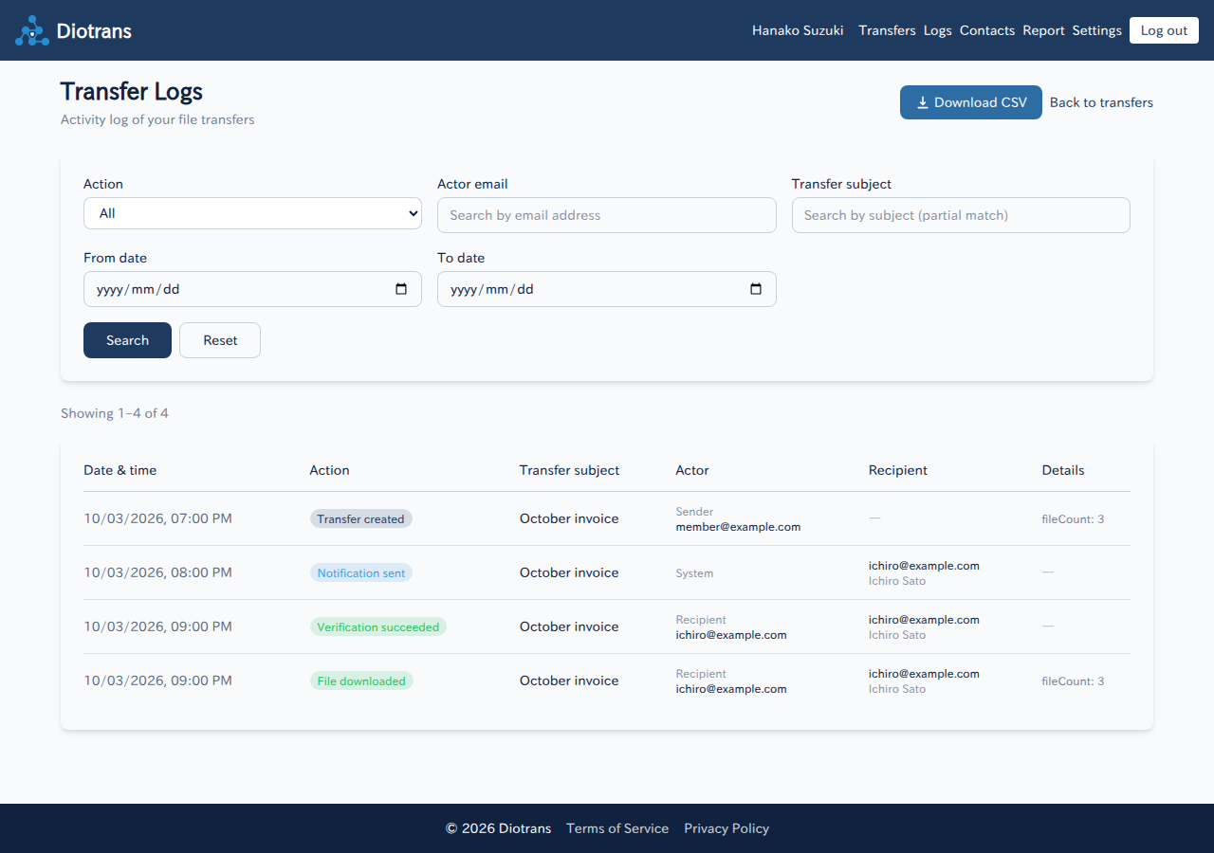Click fileCount: 3 in Transfer created row
Screen dimensions: 1214x853
pyautogui.click(x=1073, y=519)
